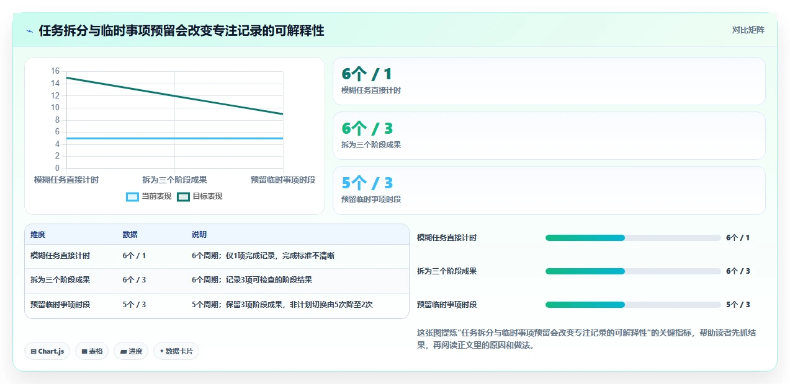Image resolution: width=790 pixels, height=384 pixels.
Task: Click description 6个周期；记录3项可检查的阶段结果
Action: (x=252, y=280)
